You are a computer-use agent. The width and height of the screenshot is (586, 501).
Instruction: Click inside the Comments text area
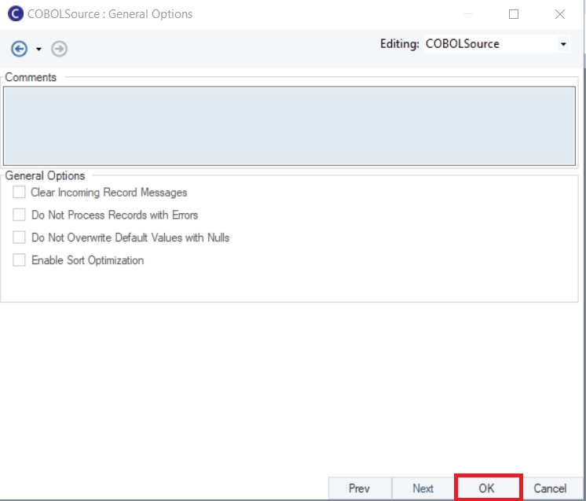tap(289, 126)
